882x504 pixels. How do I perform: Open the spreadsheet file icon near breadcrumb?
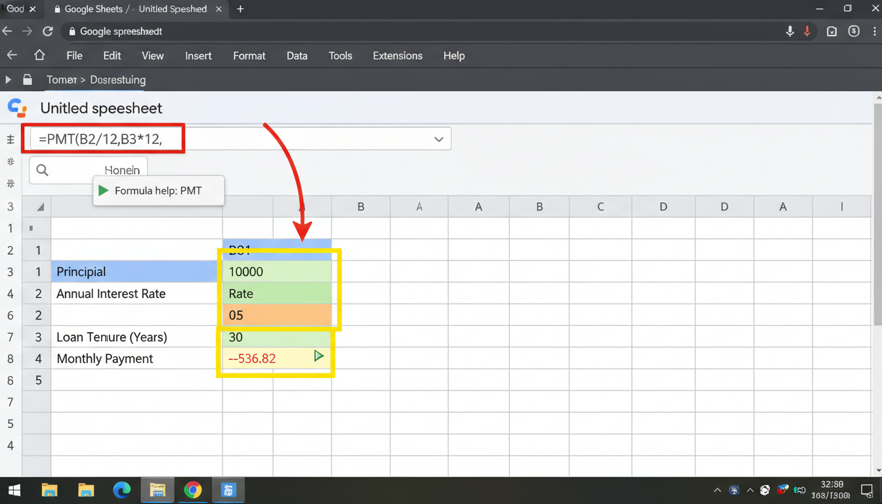point(26,79)
